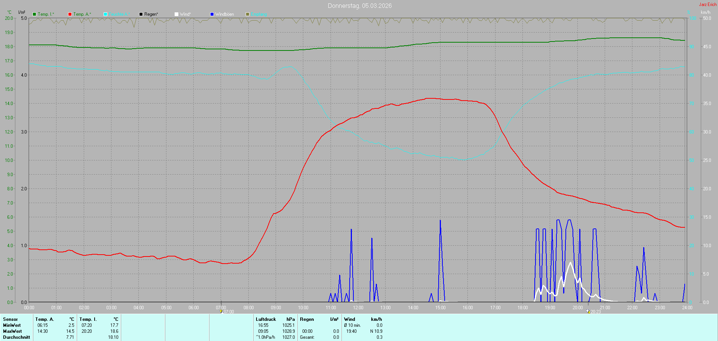Click the Jarz Erich name in corner

(708, 4)
